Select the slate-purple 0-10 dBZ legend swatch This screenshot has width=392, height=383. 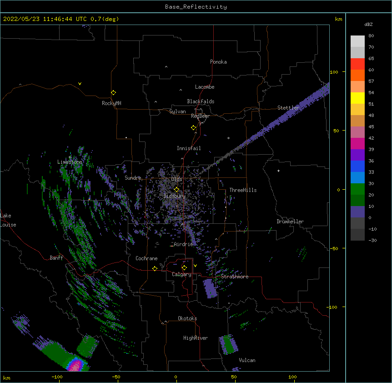(x=357, y=212)
